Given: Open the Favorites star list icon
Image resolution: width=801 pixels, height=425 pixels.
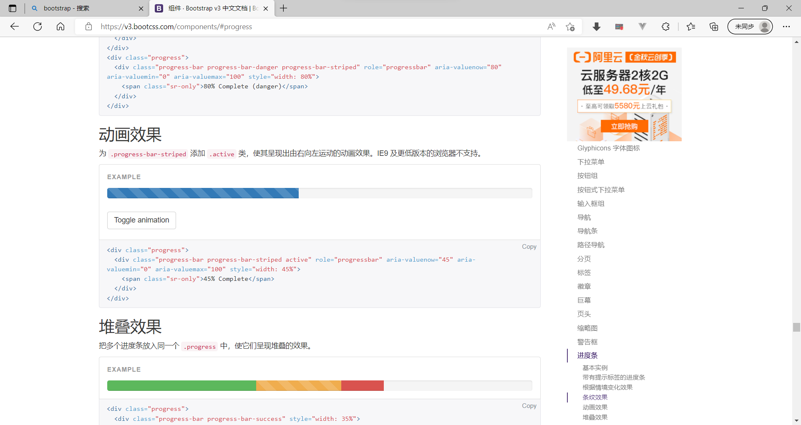Looking at the screenshot, I should coord(691,26).
